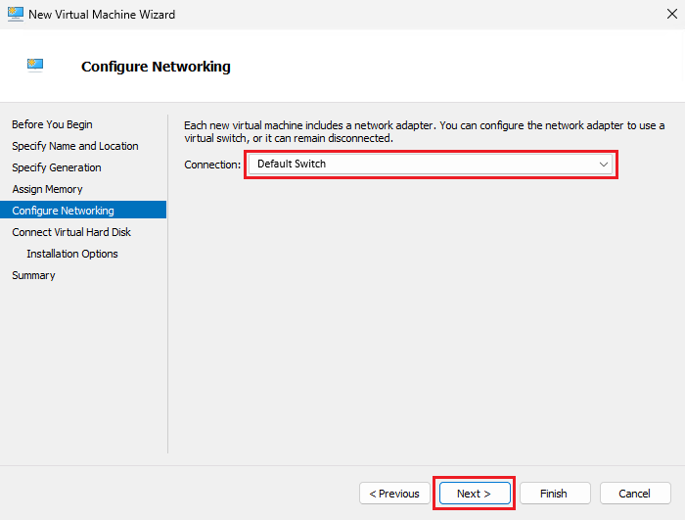
Task: Click the network adapter description text
Action: 424,132
